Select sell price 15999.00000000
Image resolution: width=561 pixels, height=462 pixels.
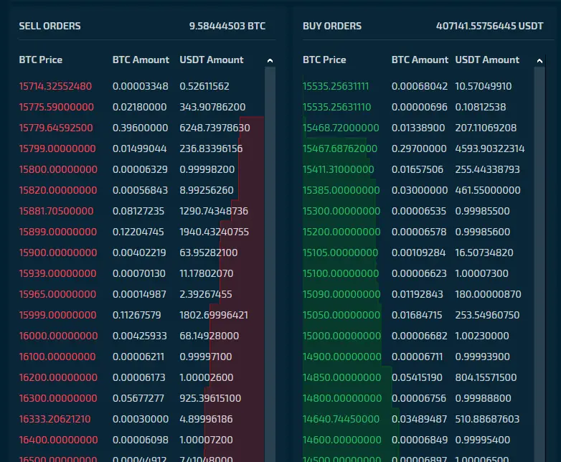click(x=57, y=315)
